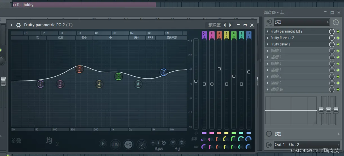Click the blue band 7 frequency knob
The height and width of the screenshot is (156, 344).
pos(248,139)
